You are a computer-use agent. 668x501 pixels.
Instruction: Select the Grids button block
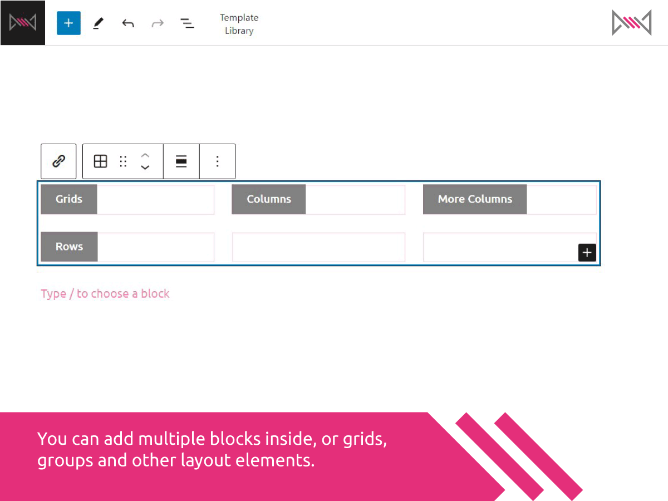click(69, 199)
